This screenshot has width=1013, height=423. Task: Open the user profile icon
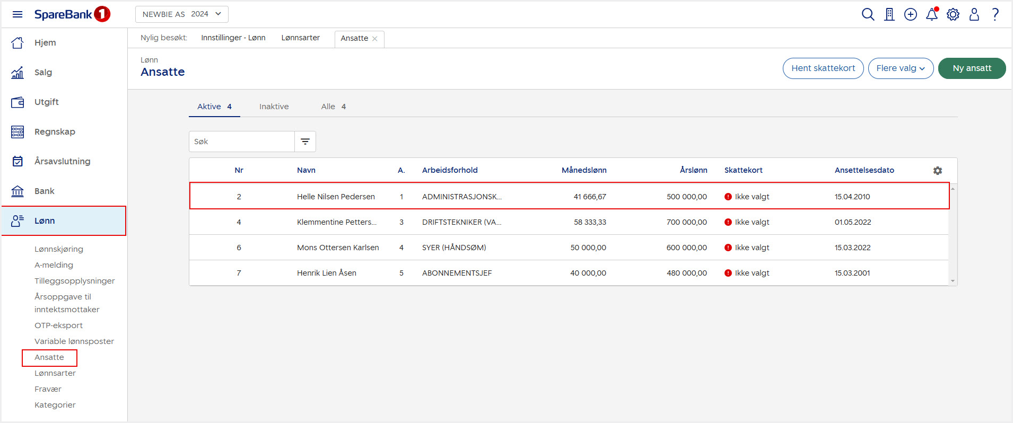tap(974, 14)
